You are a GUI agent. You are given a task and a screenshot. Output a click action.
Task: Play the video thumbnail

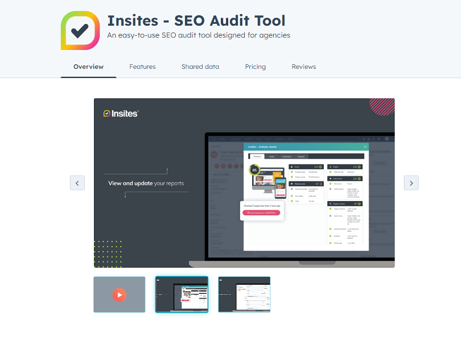(120, 294)
